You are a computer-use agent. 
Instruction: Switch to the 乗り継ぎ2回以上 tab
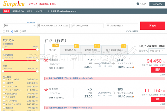click(x=115, y=50)
